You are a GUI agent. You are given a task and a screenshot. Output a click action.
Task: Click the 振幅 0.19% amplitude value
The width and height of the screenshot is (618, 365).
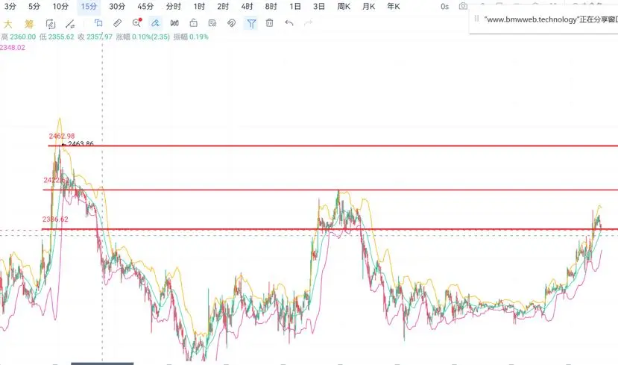point(191,37)
